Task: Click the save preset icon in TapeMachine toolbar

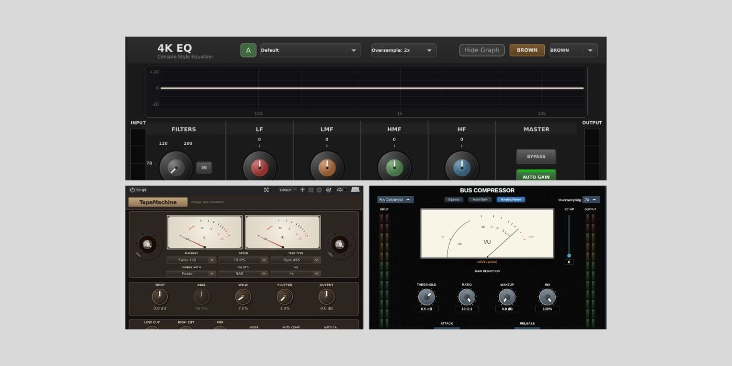Action: 311,190
